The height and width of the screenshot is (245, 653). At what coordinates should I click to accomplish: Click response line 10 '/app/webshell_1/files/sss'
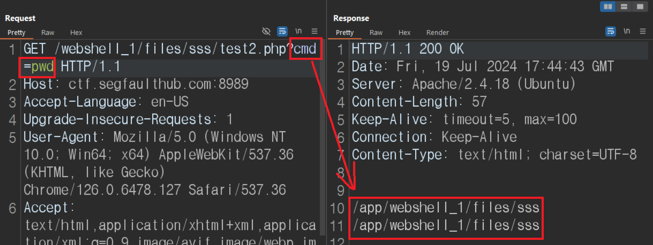446,208
